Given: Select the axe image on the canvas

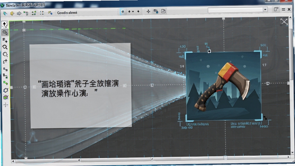Looking at the screenshot, I should 223,86.
